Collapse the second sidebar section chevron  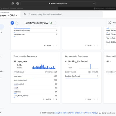1,57
